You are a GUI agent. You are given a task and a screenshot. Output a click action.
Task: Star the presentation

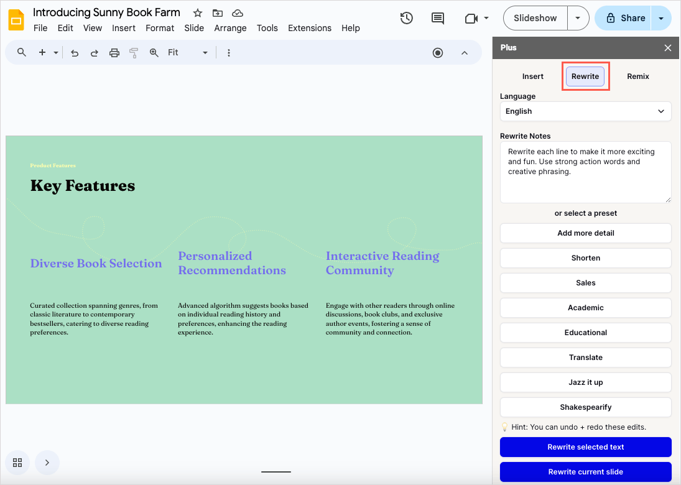coord(198,13)
